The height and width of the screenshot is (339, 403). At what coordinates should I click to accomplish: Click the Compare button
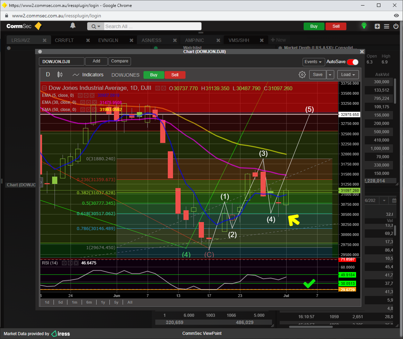point(120,61)
